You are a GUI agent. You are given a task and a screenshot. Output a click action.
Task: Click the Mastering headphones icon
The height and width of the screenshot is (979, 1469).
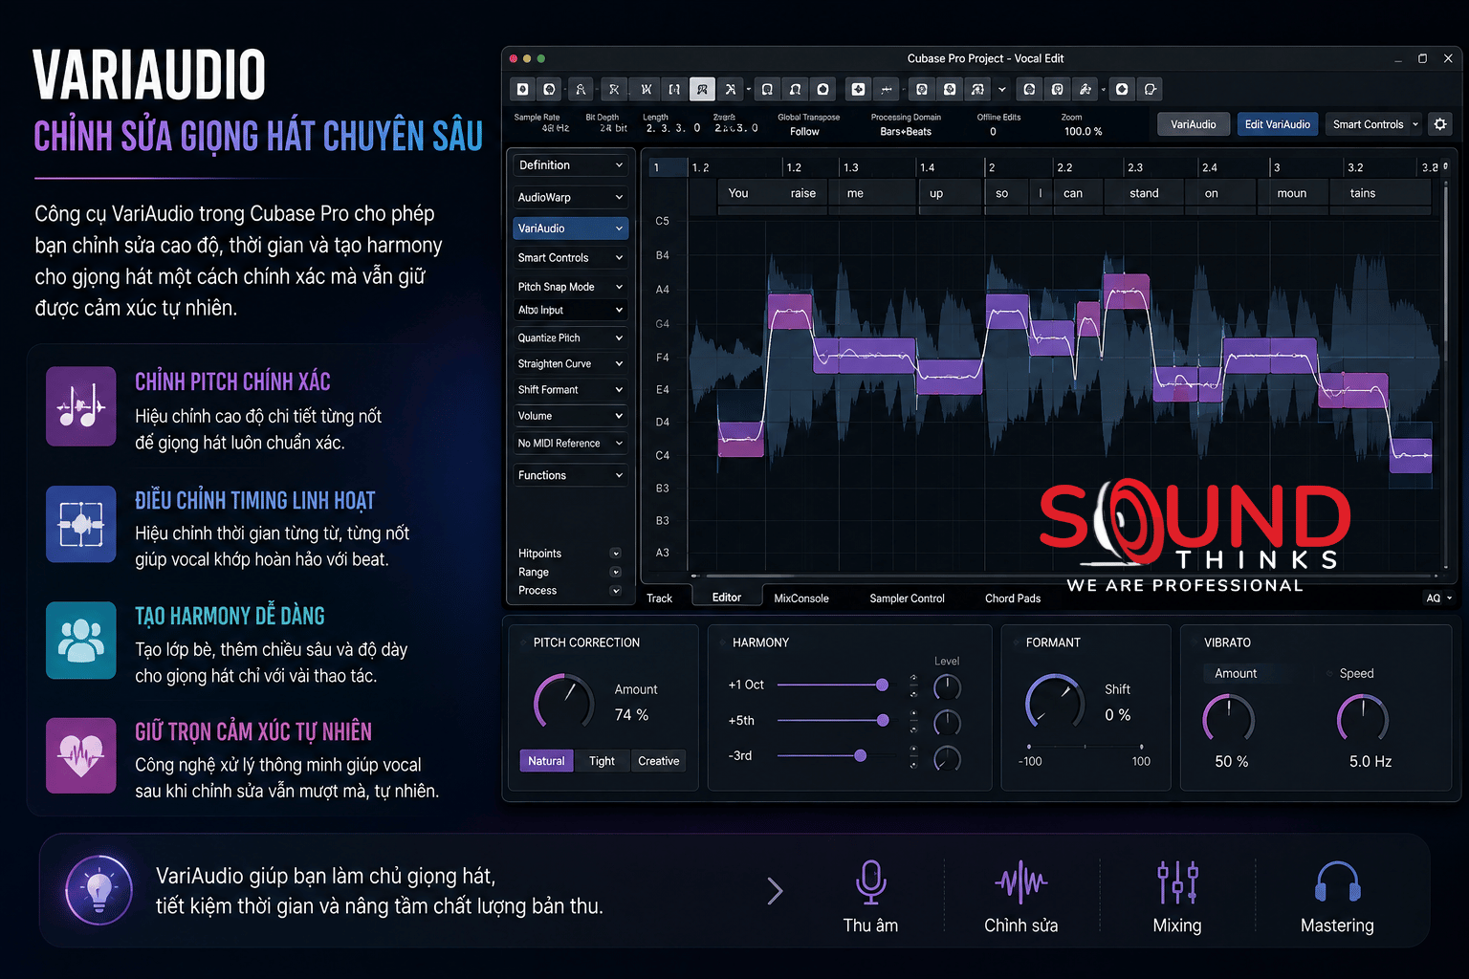pyautogui.click(x=1337, y=882)
